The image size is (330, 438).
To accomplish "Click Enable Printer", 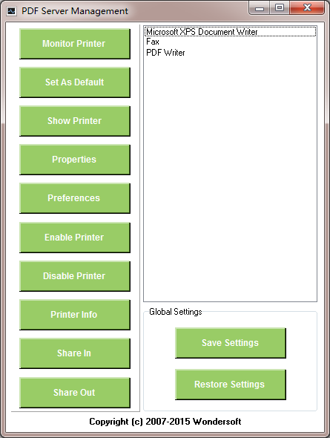I will click(75, 238).
